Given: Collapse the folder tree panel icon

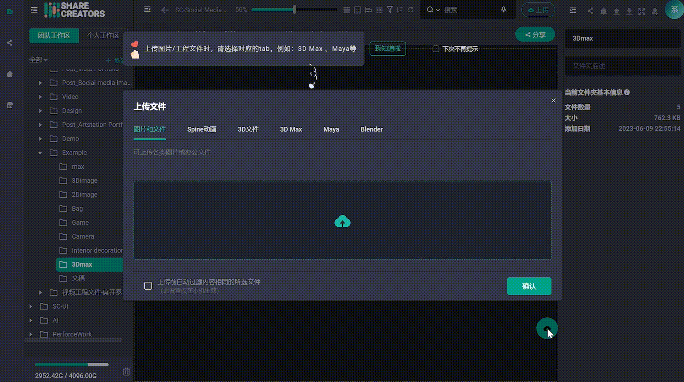Looking at the screenshot, I should (148, 10).
